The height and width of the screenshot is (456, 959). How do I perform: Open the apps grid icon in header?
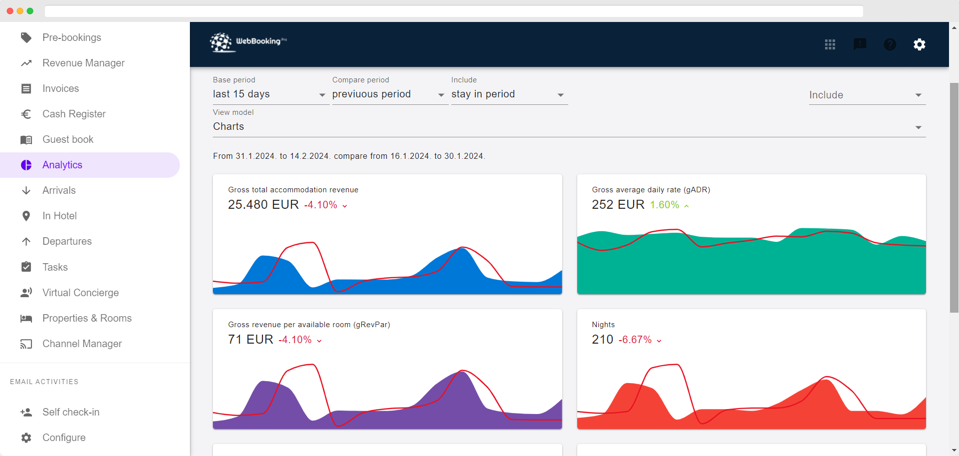tap(830, 44)
